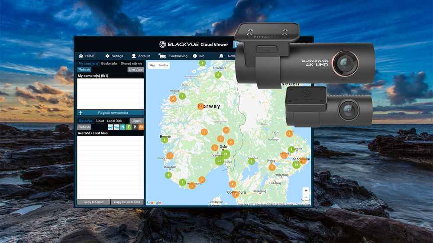
Task: Open the green 5 cluster near Stavanger
Action: tap(168, 175)
